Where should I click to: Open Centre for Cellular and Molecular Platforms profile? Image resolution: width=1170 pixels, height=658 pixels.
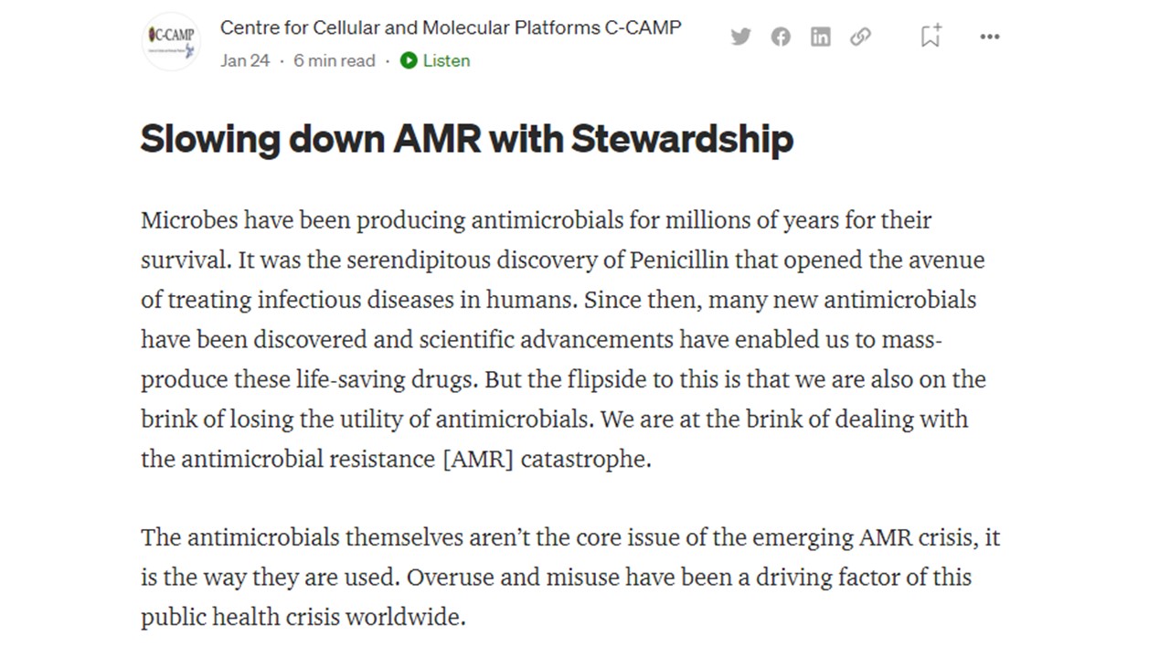[451, 27]
